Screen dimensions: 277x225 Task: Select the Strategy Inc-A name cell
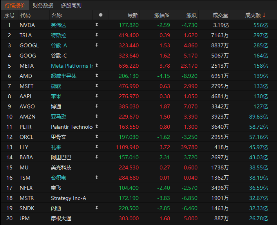(69, 198)
